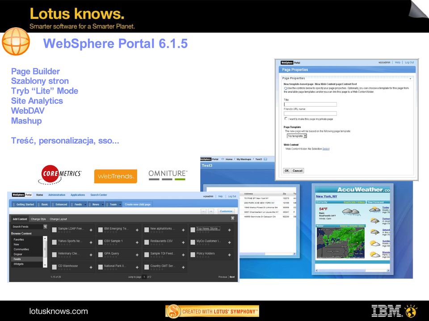Switch to the Change Style tab
Image resolution: width=429 pixels, height=321 pixels.
[38, 219]
